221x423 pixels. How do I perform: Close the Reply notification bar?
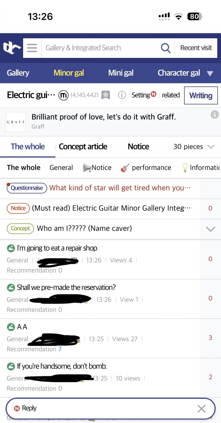201,408
